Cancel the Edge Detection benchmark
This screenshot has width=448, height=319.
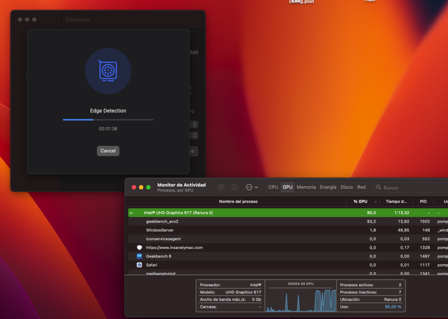[x=108, y=151]
